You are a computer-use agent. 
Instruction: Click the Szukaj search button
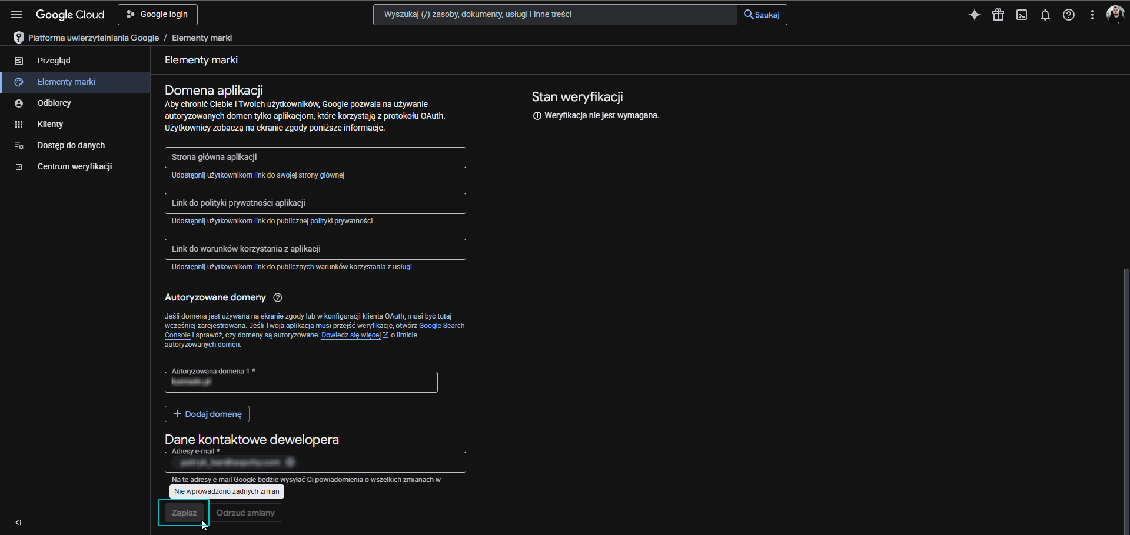(x=762, y=15)
